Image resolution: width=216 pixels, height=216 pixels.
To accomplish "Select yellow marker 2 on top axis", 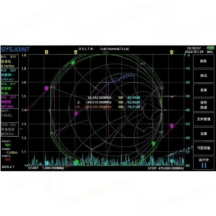I will pyautogui.click(x=76, y=52).
